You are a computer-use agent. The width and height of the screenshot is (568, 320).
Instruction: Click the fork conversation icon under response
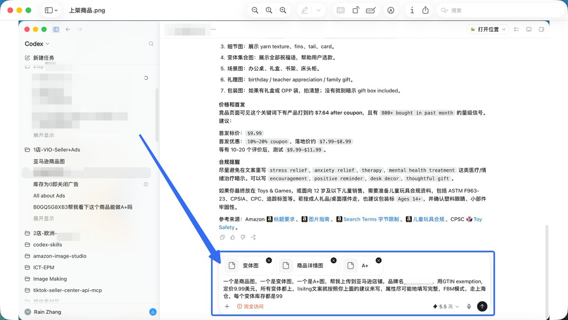(253, 237)
